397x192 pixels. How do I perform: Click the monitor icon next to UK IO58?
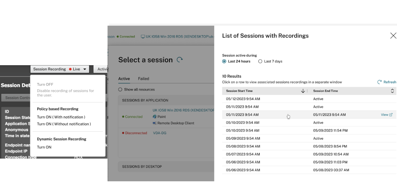(x=143, y=37)
